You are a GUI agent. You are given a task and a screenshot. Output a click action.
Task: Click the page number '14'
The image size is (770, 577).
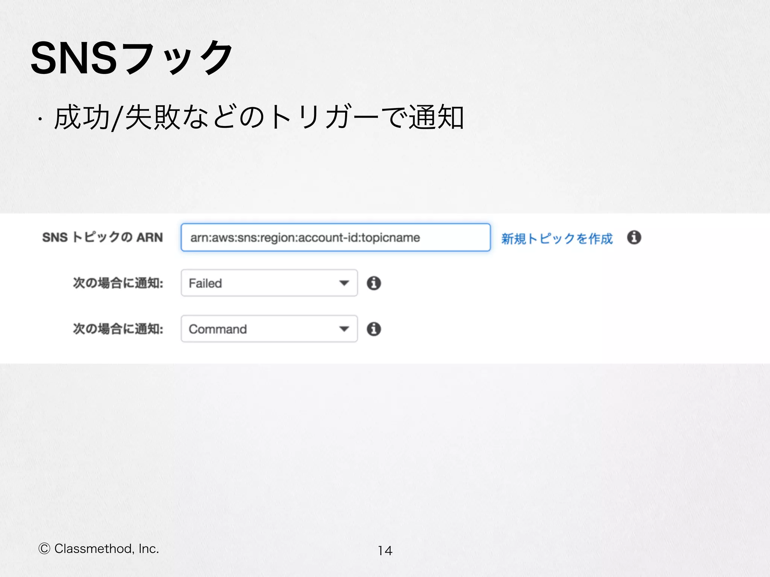[385, 550]
